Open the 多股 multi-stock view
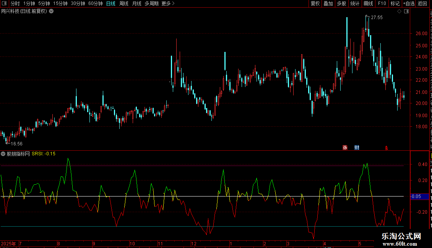 pos(341,3)
